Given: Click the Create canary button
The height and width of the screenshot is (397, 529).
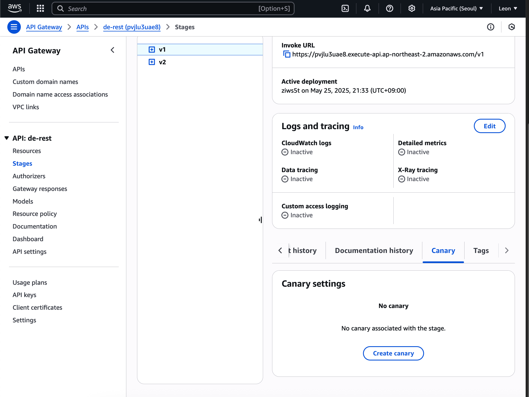Looking at the screenshot, I should [393, 353].
